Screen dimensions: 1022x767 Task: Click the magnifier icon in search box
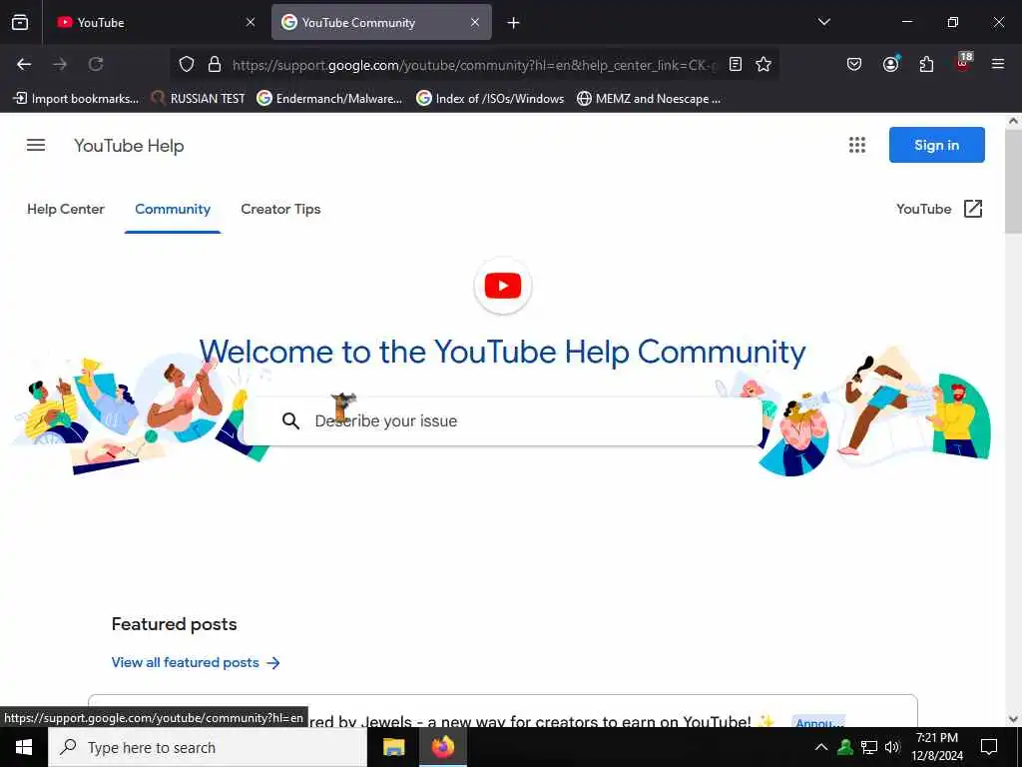[290, 421]
